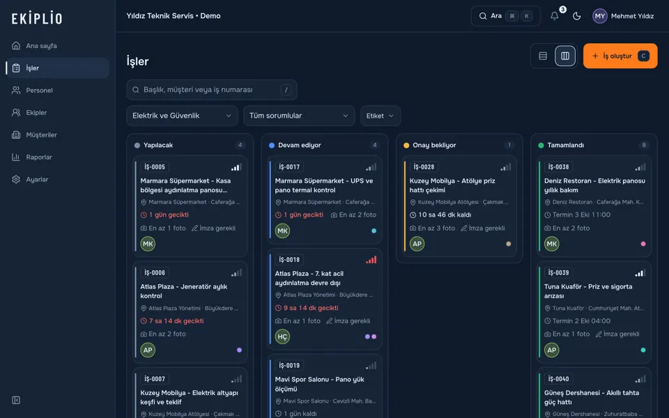Open Kuzey Mobilya Atölye priz hattı card
669x418 pixels.
click(x=459, y=206)
